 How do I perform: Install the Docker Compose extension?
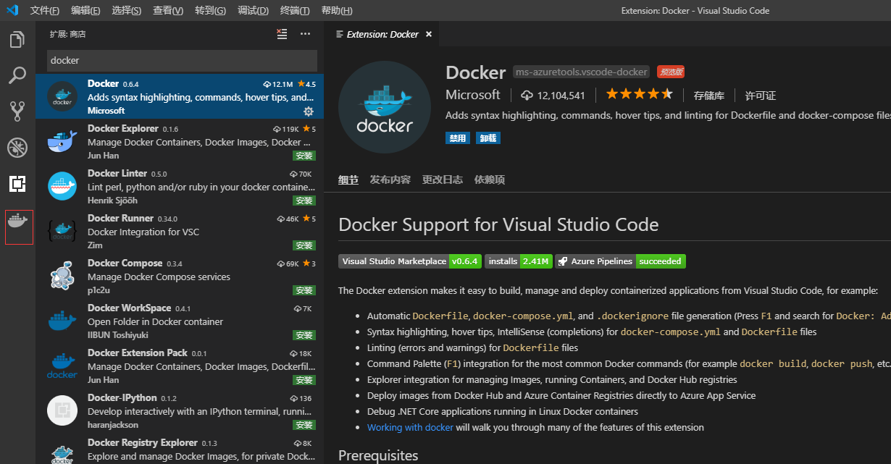click(x=304, y=290)
